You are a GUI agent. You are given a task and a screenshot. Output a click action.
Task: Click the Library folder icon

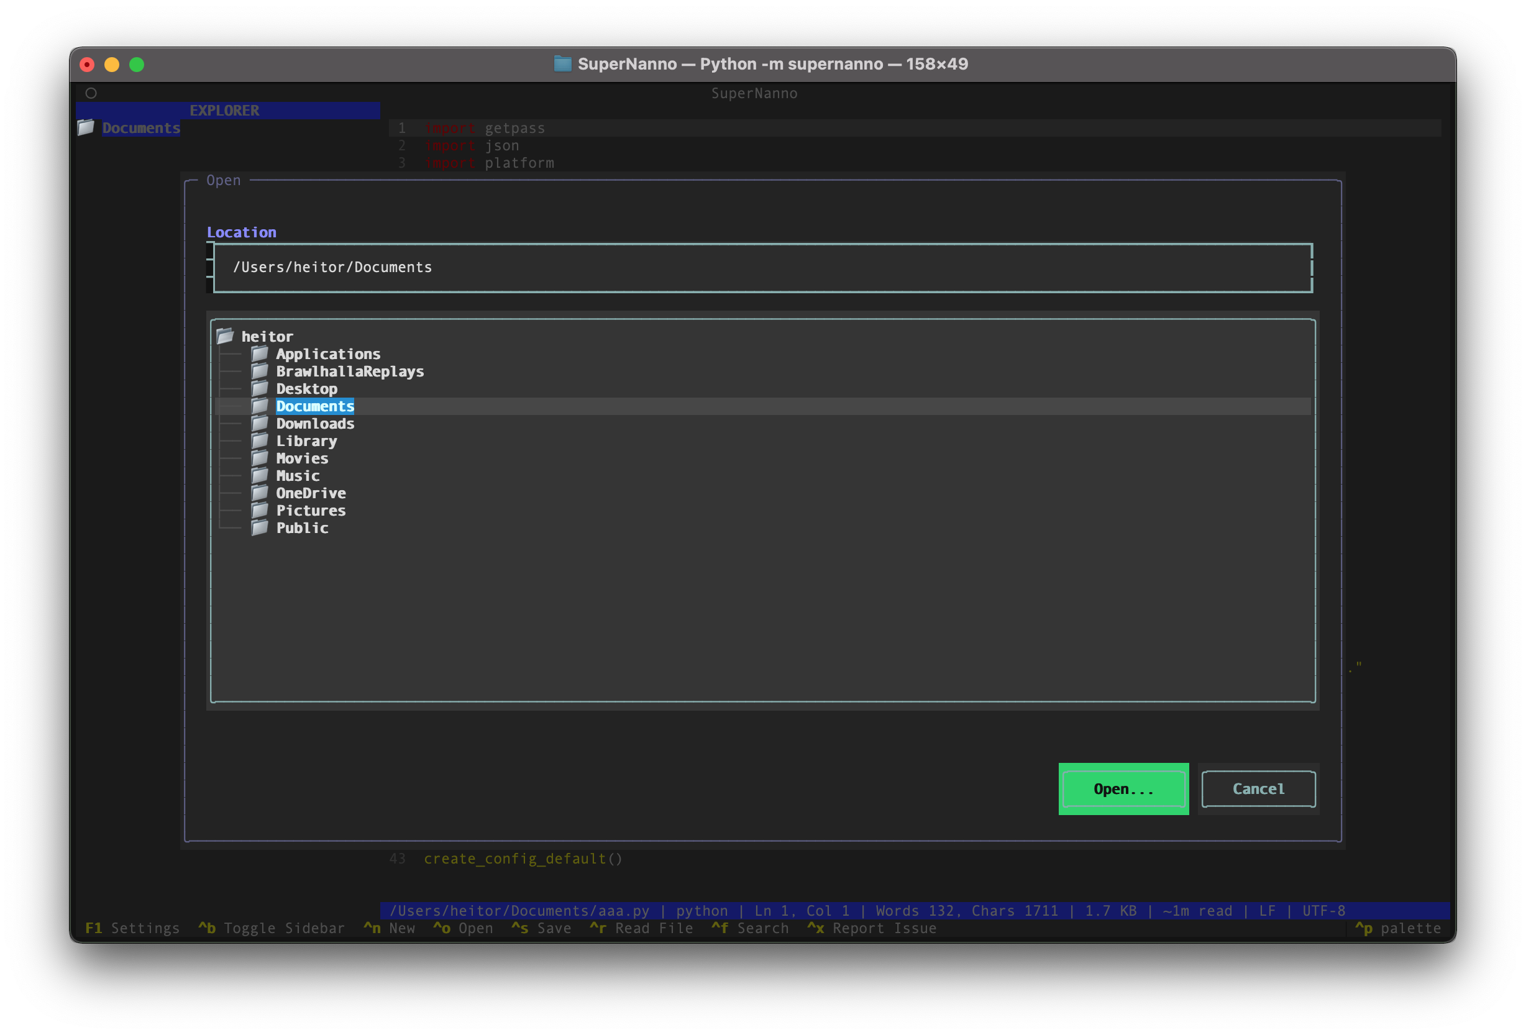tap(260, 440)
